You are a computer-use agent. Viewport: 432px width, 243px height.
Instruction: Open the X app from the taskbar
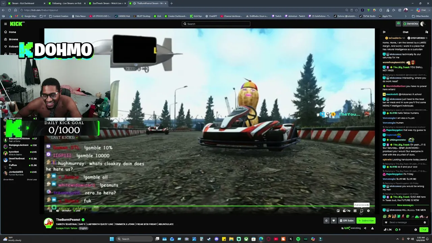[291, 239]
